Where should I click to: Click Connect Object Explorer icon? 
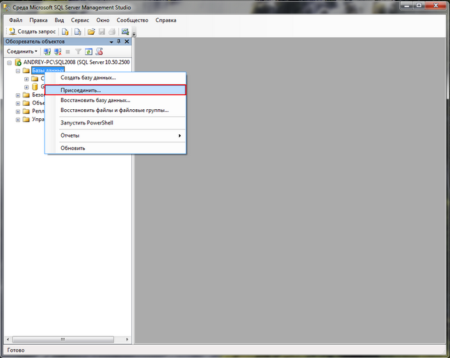click(47, 51)
